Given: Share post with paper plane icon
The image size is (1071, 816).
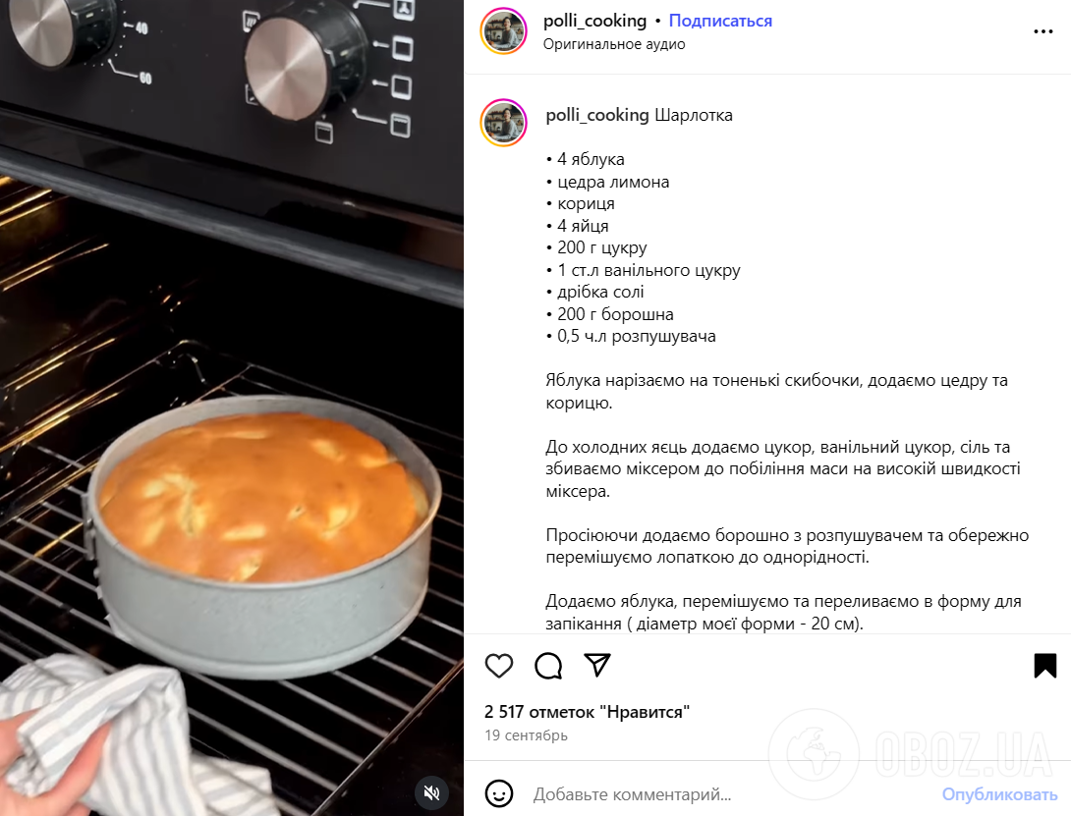Looking at the screenshot, I should [597, 665].
